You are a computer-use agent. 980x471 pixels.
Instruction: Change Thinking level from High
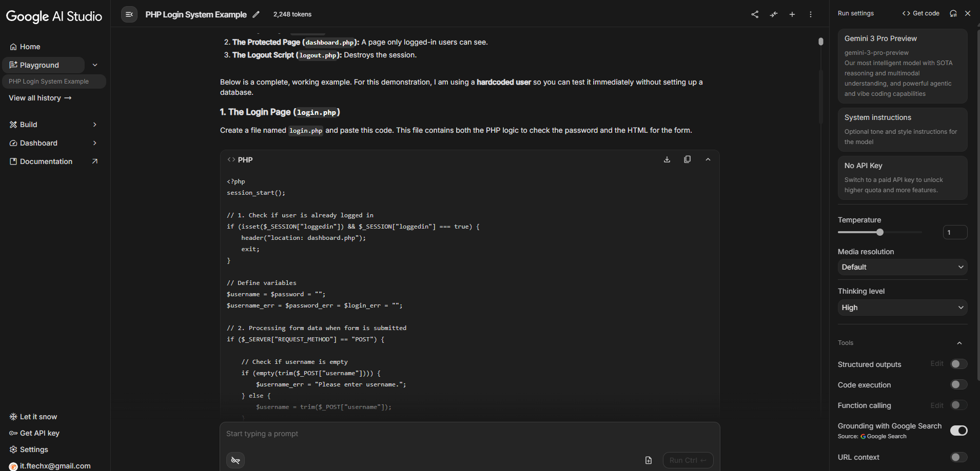coord(902,308)
